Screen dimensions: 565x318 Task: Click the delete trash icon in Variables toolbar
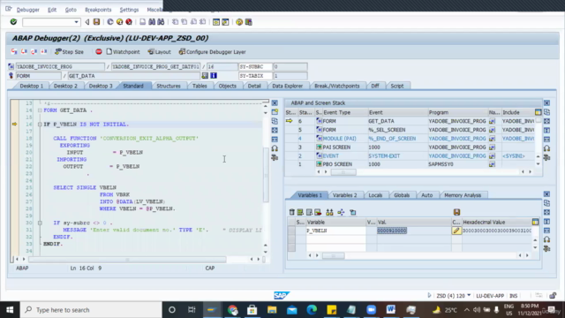pyautogui.click(x=292, y=212)
